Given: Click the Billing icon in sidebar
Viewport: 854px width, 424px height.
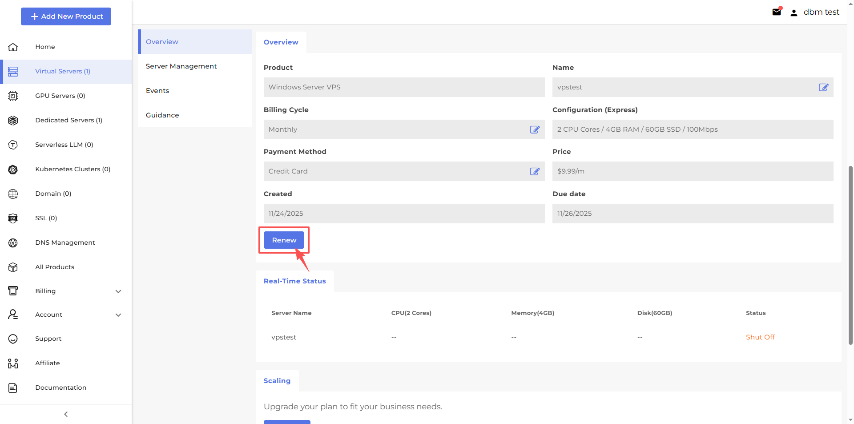Looking at the screenshot, I should [13, 291].
